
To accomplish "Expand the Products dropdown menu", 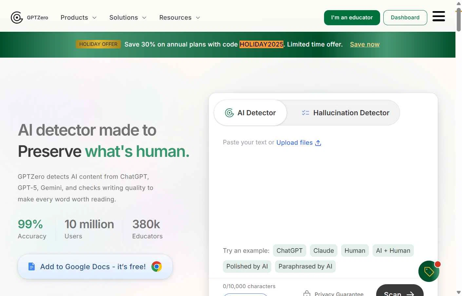I will pyautogui.click(x=78, y=18).
